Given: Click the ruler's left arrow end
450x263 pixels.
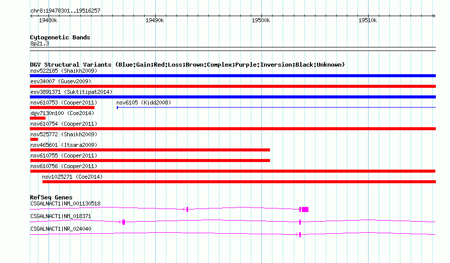Looking at the screenshot, I should [31, 16].
